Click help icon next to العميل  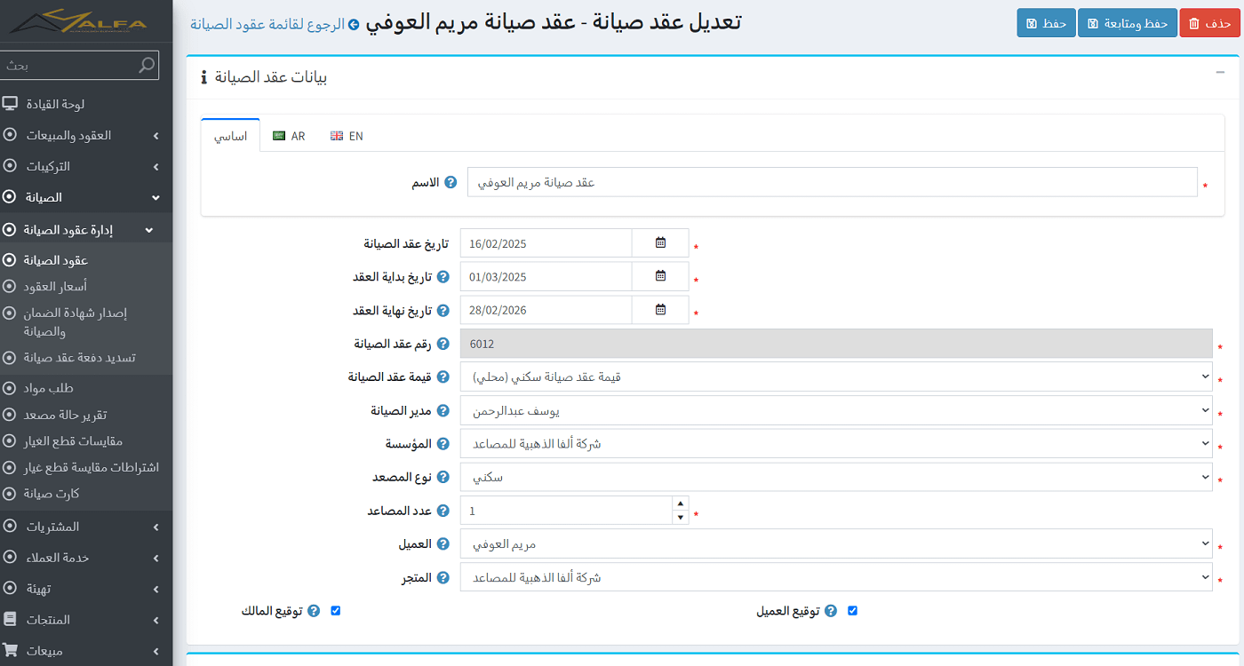pos(443,544)
